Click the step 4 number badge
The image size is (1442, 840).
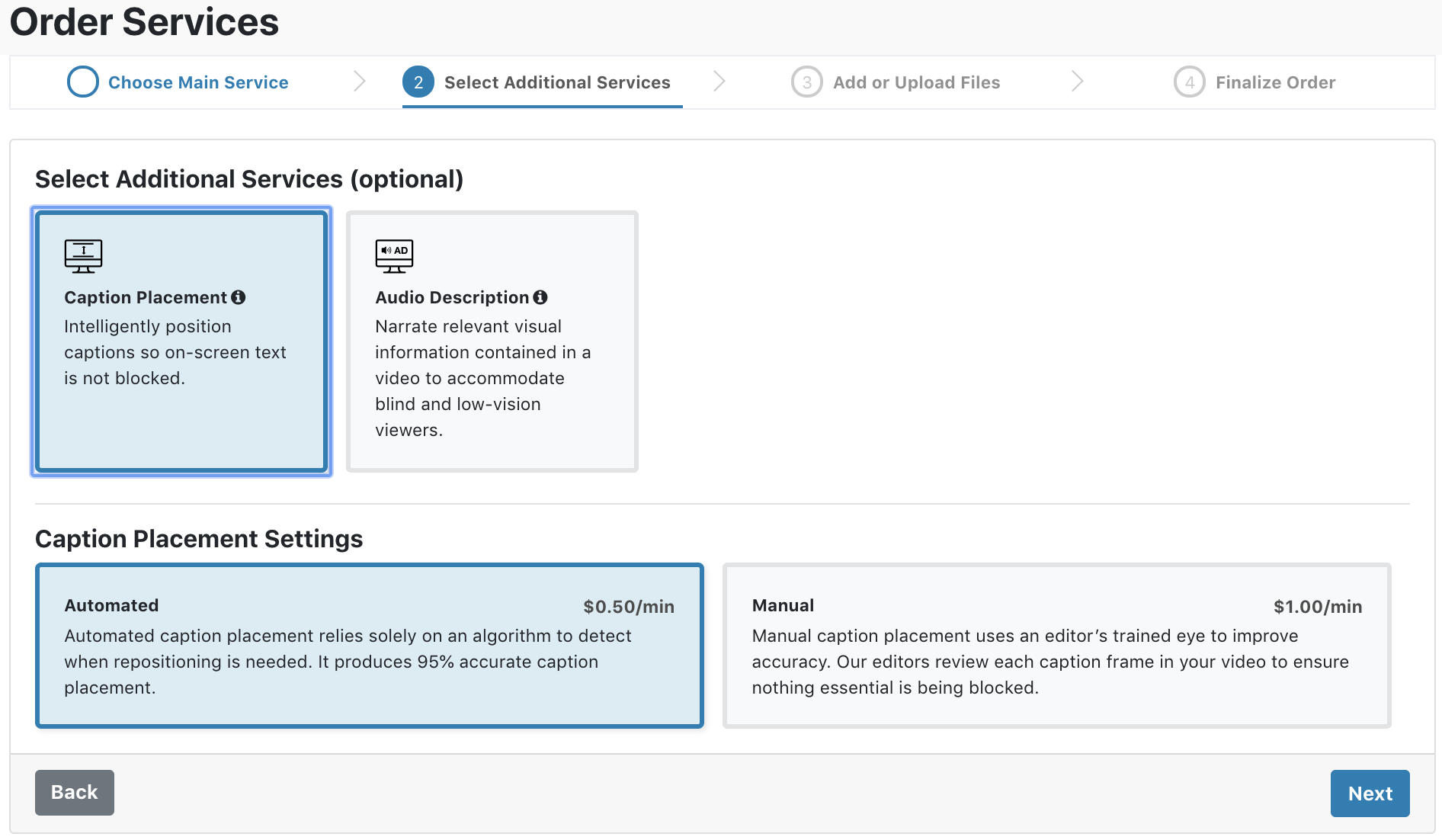(1190, 82)
